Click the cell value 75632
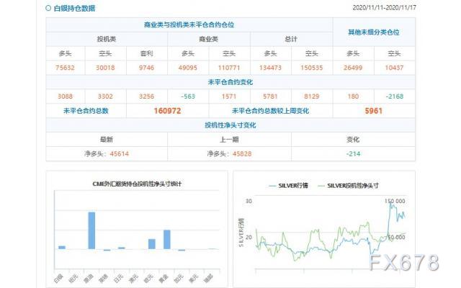461x288 pixels. click(65, 68)
